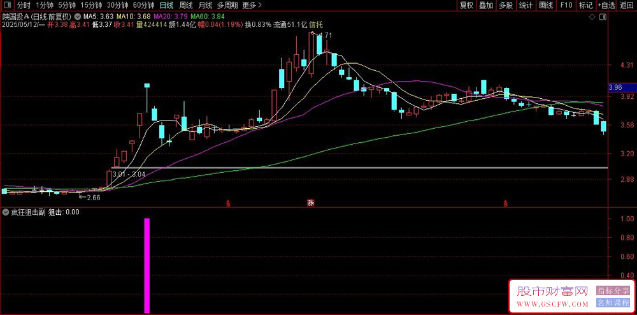This screenshot has height=315, width=637.
Task: Click the 返回 back button
Action: (x=627, y=5)
